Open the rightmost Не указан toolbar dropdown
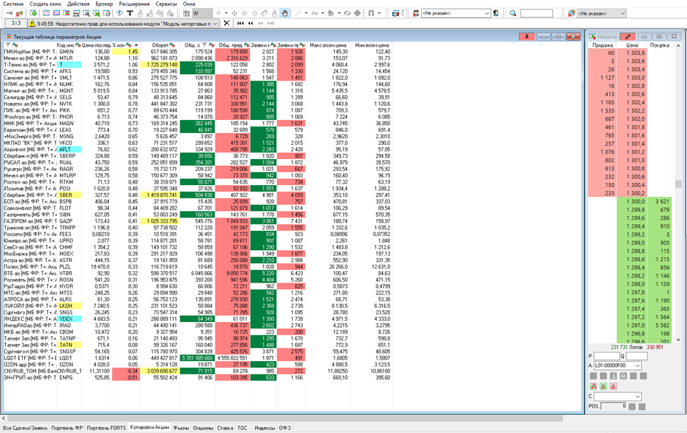The image size is (687, 433). click(601, 13)
